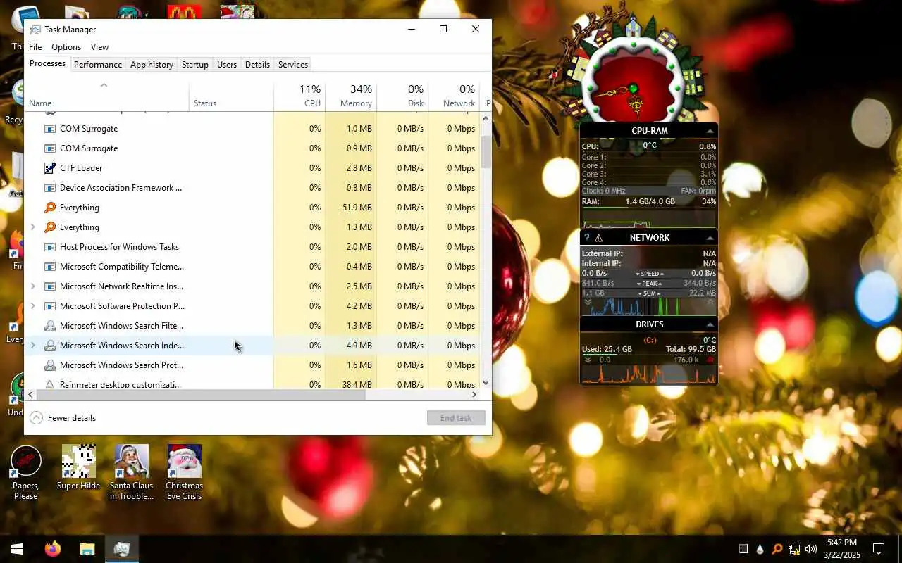Open the View menu
Viewport: 902px width, 563px height.
pyautogui.click(x=99, y=47)
